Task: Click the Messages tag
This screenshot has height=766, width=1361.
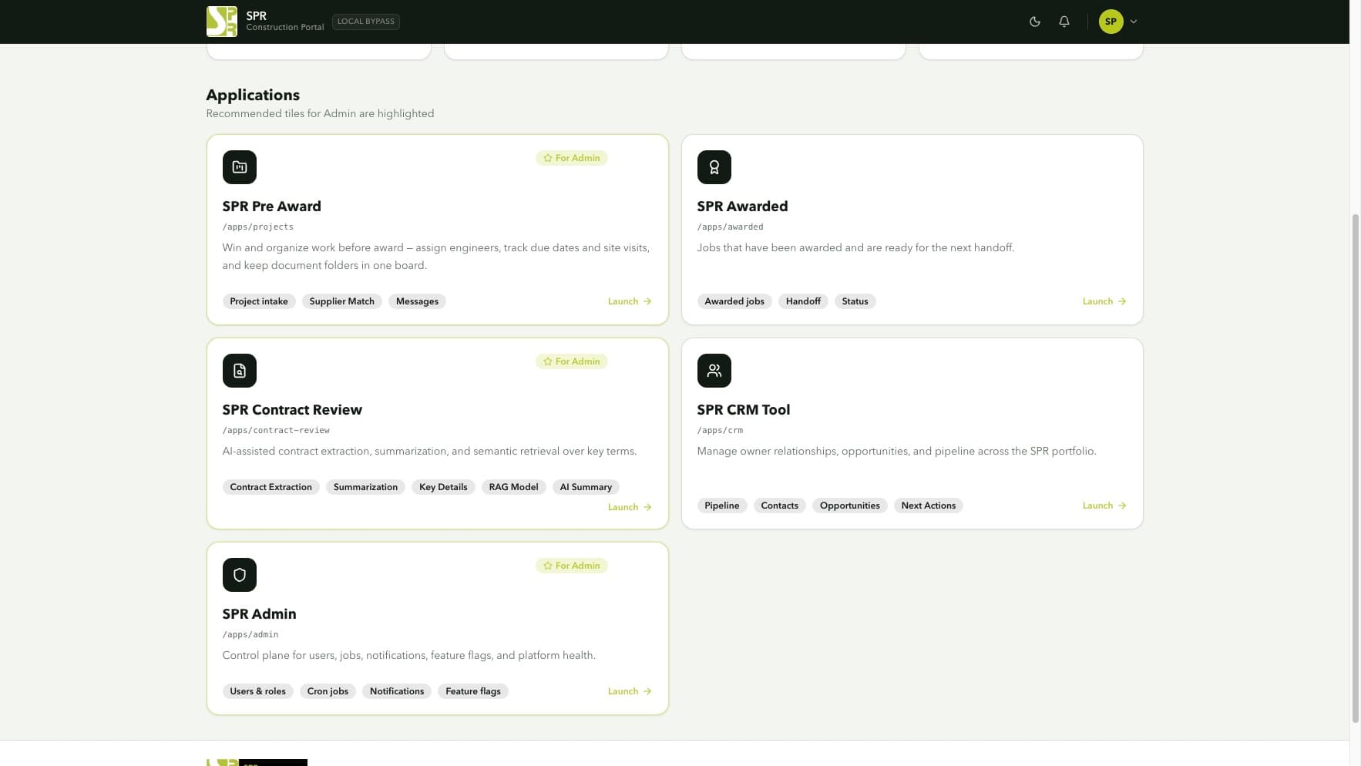Action: point(417,301)
